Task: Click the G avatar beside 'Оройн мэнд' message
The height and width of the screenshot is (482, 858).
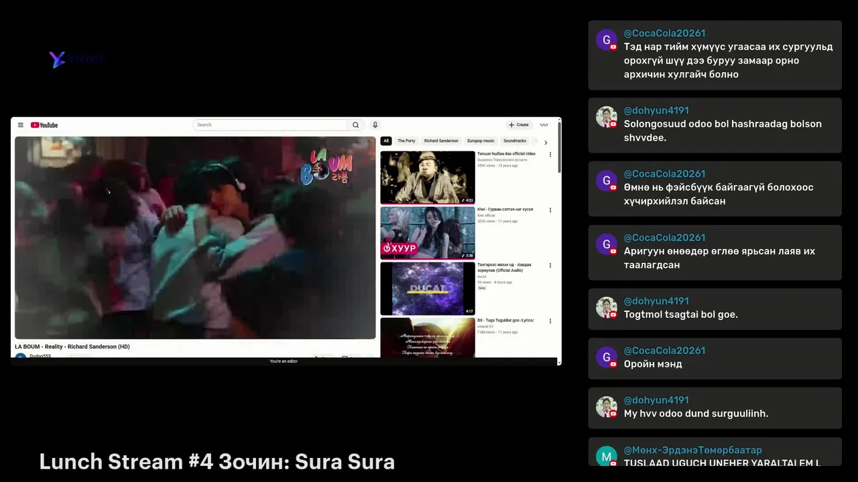Action: pos(607,357)
